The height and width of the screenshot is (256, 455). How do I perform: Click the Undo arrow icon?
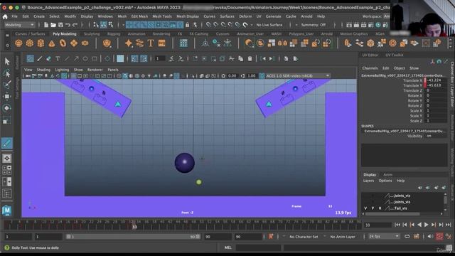point(68,25)
